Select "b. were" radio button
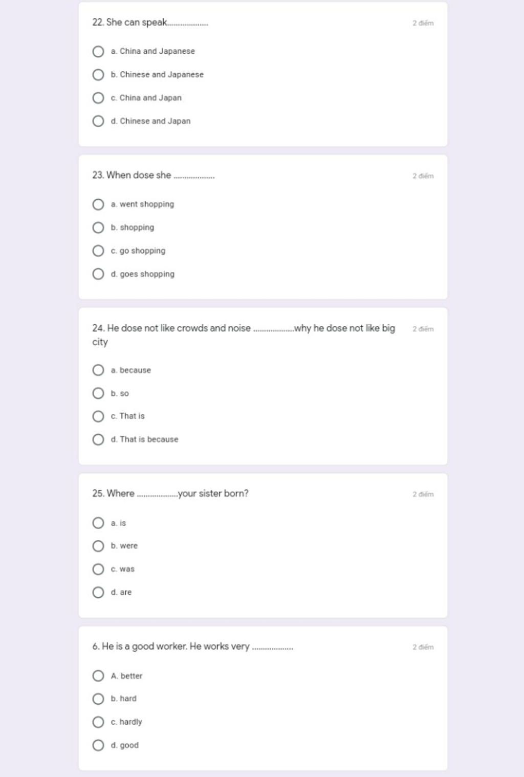The image size is (524, 777). click(98, 546)
